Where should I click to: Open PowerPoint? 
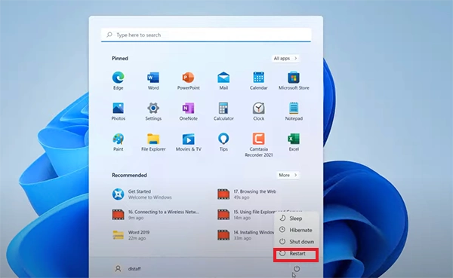coord(188,81)
